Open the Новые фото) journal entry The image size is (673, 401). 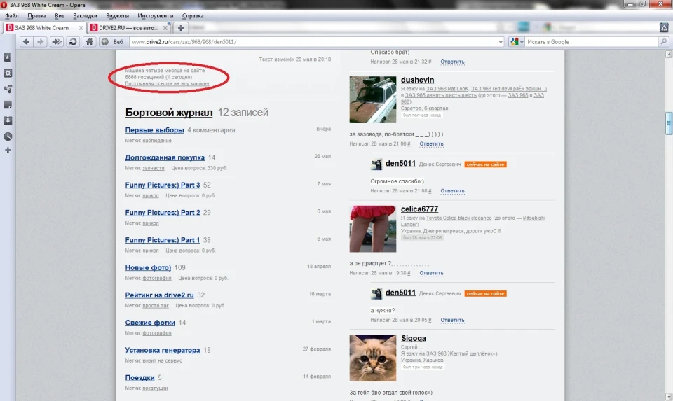(x=148, y=267)
